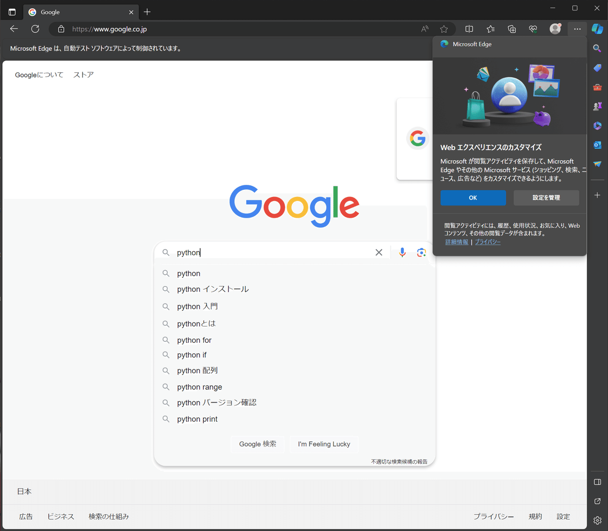Add app to sidebar plus icon
Viewport: 608px width, 531px height.
point(597,195)
